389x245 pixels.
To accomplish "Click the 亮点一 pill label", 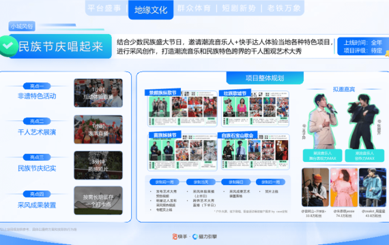I will click(37, 86).
